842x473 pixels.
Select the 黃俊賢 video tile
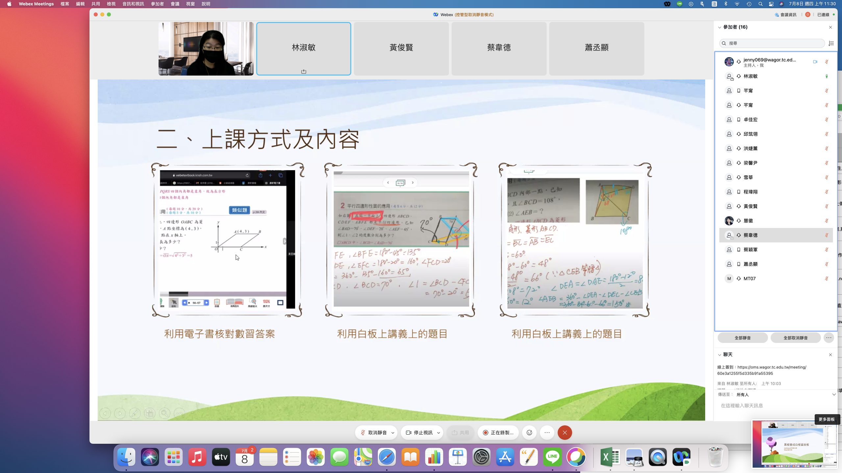tap(401, 49)
